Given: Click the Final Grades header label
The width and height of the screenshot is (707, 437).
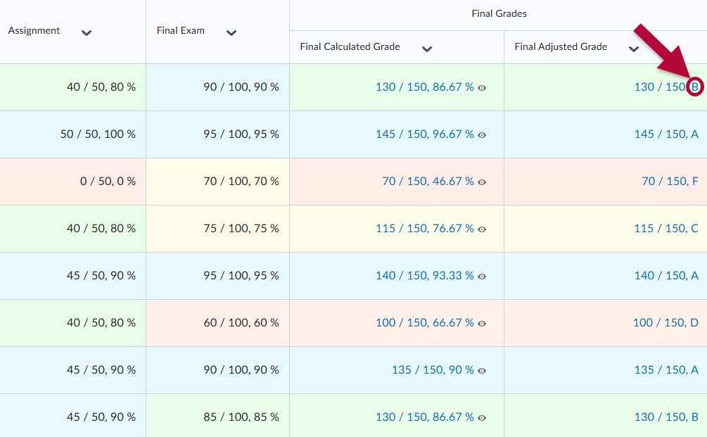Looking at the screenshot, I should 499,13.
